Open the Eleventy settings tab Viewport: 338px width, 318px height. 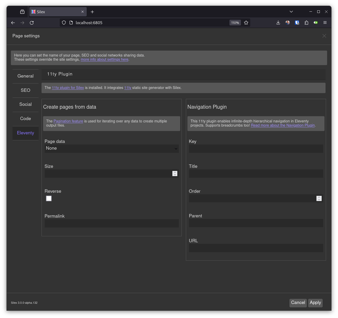[x=25, y=133]
